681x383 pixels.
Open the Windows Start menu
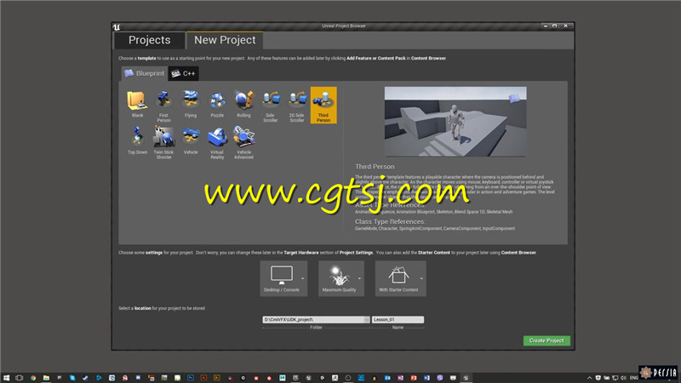pos(6,378)
